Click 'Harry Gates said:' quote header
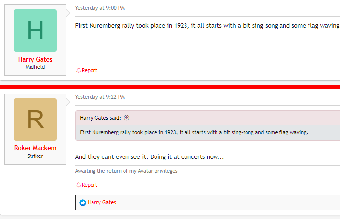Screen dimensions: 340x219 pos(100,118)
